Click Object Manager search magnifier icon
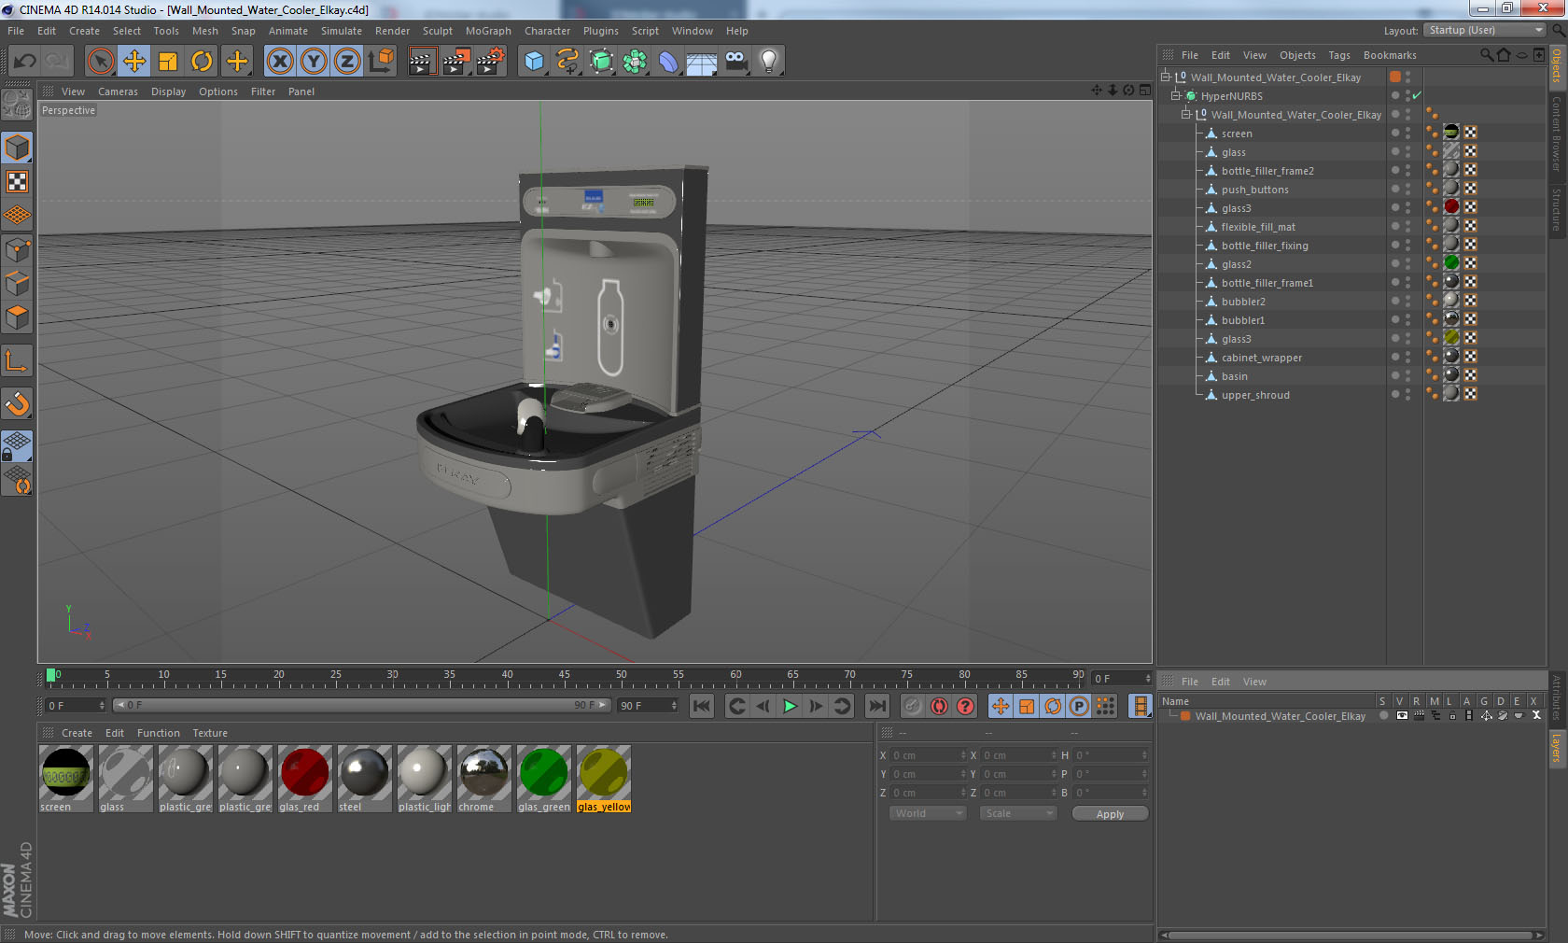1568x943 pixels. pos(1487,55)
